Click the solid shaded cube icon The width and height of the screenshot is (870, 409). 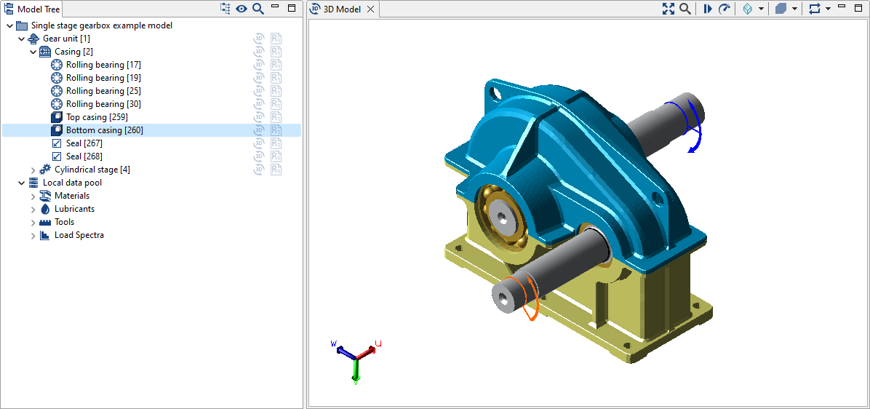[781, 9]
